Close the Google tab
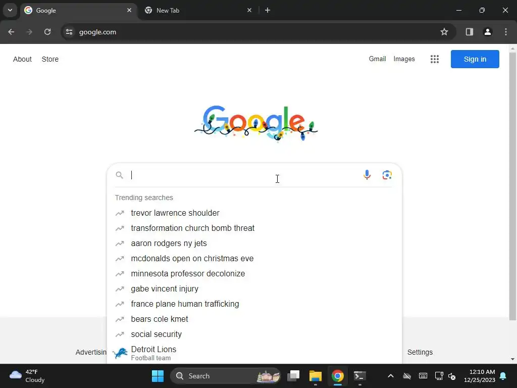This screenshot has width=517, height=388. point(129,10)
